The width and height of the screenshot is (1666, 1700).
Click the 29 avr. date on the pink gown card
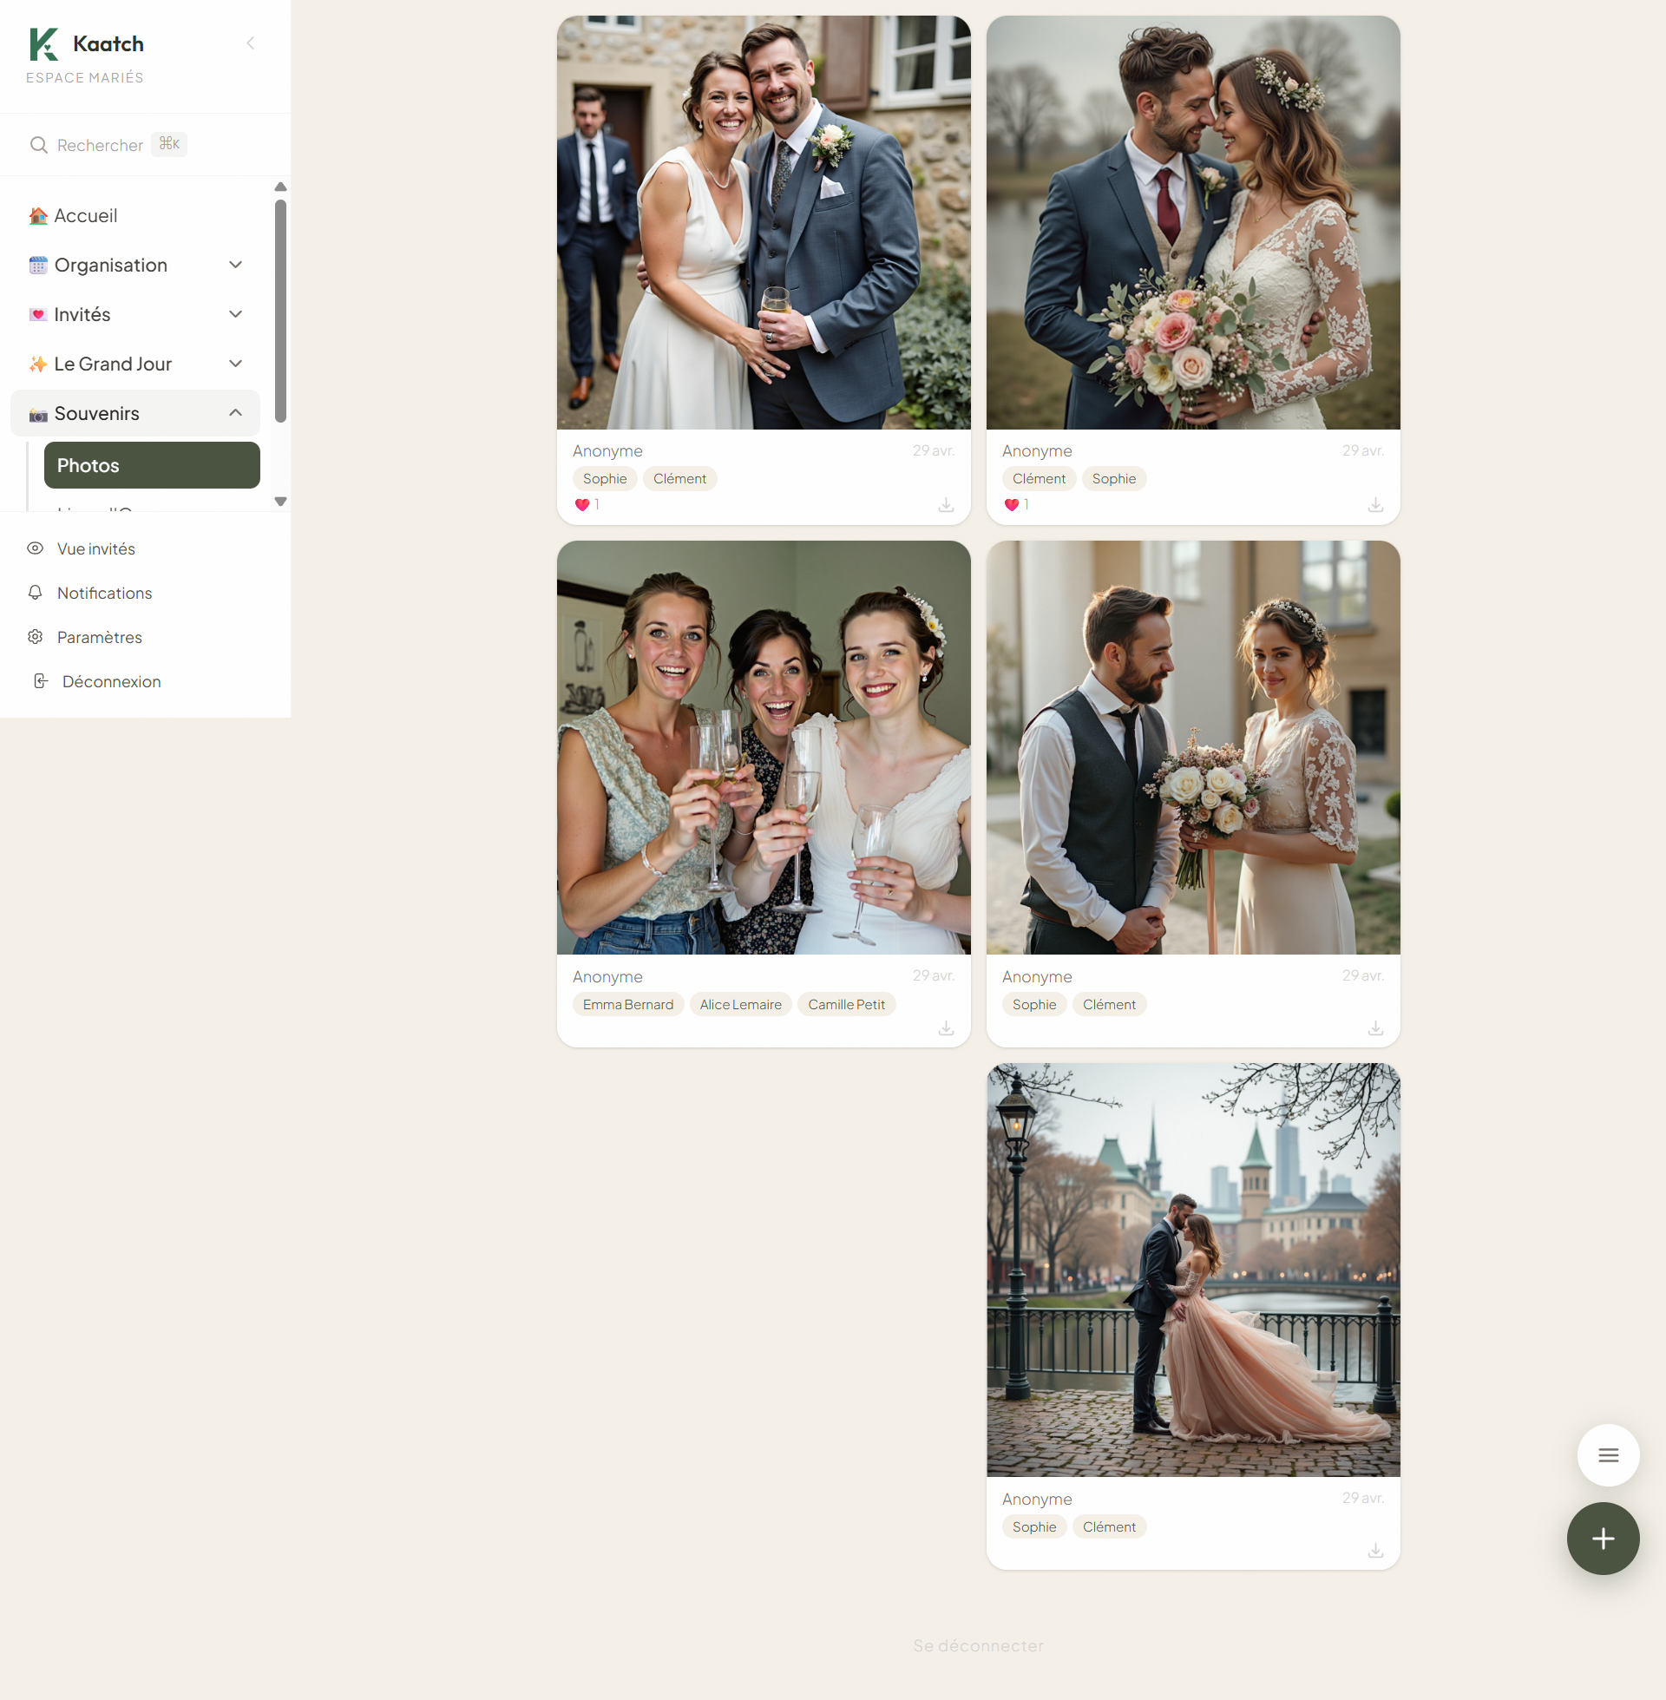coord(1362,1498)
